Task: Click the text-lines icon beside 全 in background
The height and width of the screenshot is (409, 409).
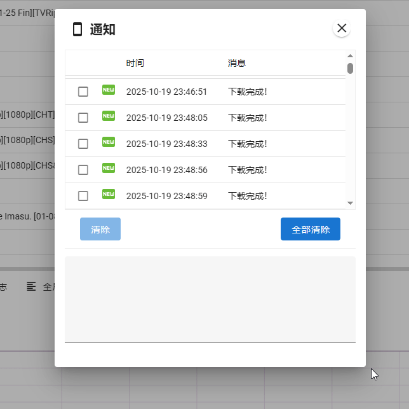Action: point(31,287)
